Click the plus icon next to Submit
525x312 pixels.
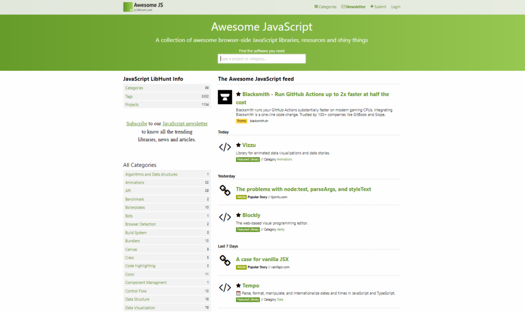[x=371, y=7]
